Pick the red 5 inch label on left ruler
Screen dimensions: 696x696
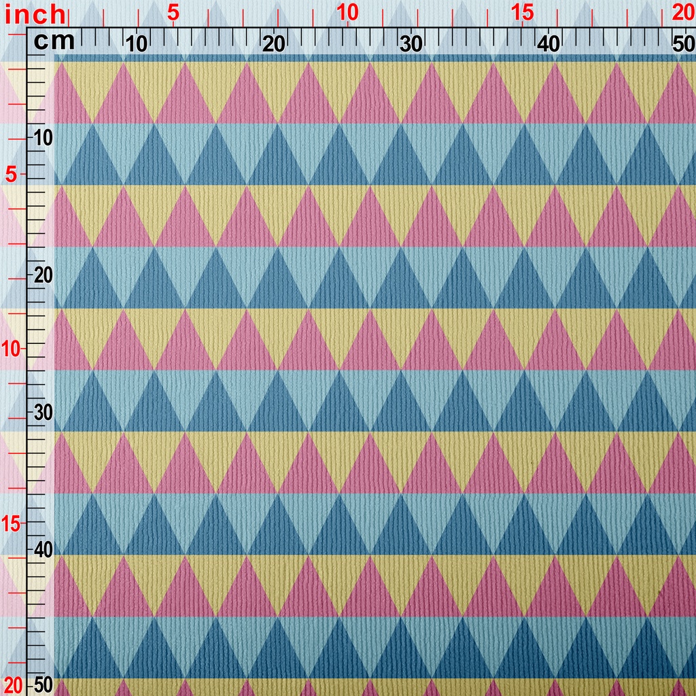[x=12, y=175]
